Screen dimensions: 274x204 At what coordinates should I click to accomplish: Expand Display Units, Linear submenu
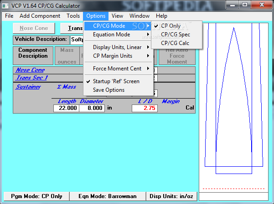point(118,47)
